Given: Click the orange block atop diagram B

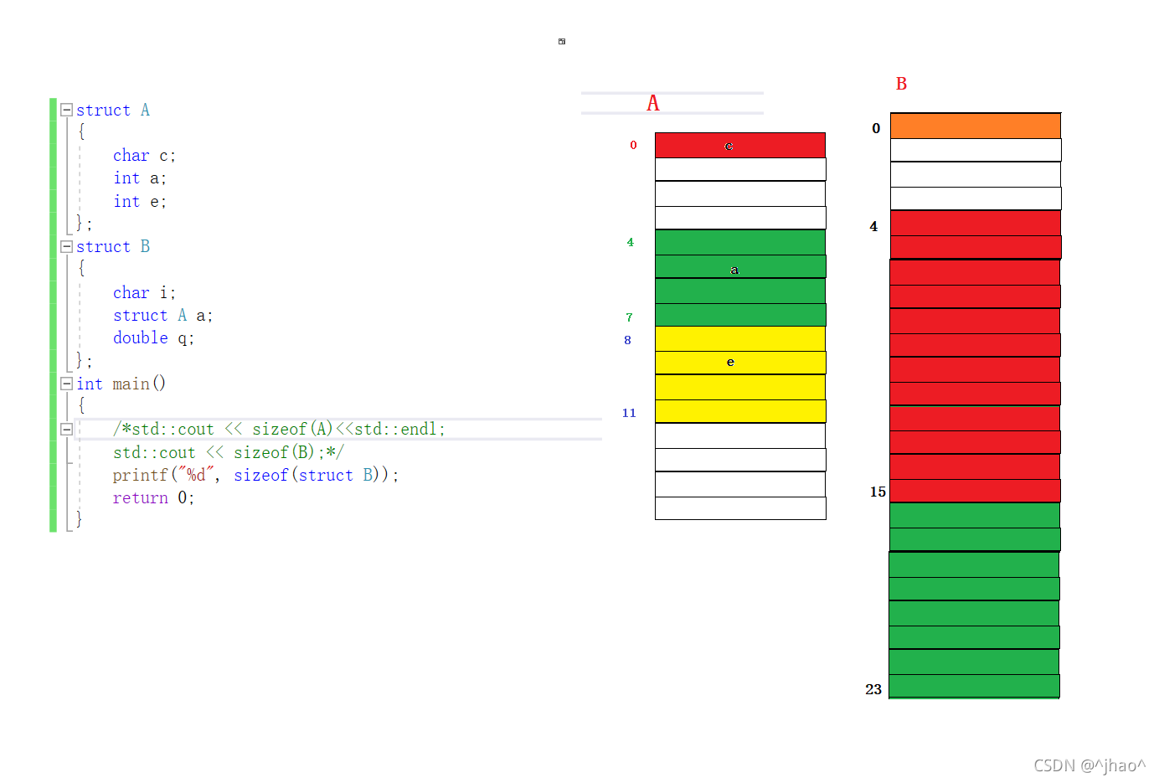Looking at the screenshot, I should tap(976, 126).
